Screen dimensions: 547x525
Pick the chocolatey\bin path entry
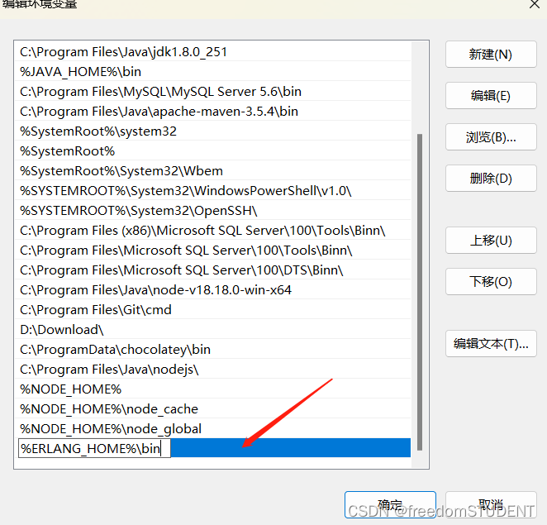pos(115,350)
